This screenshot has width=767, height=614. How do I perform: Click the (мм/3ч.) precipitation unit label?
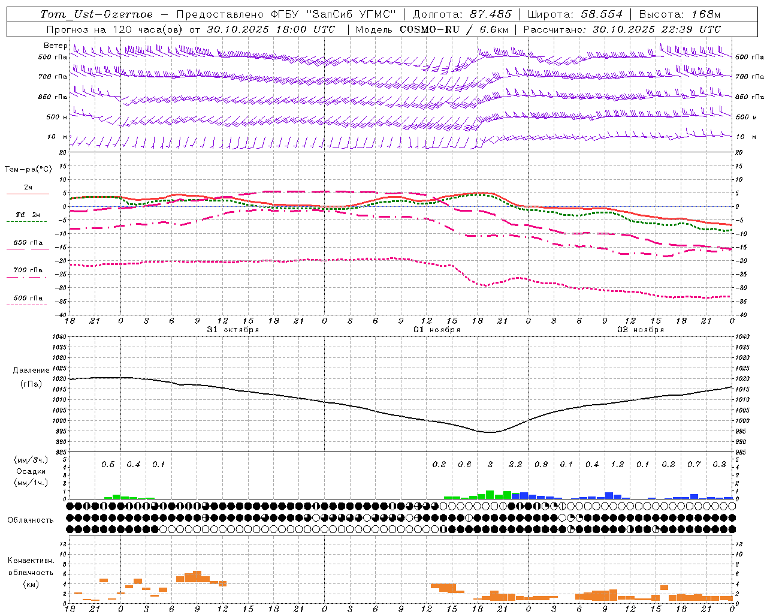[x=31, y=460]
